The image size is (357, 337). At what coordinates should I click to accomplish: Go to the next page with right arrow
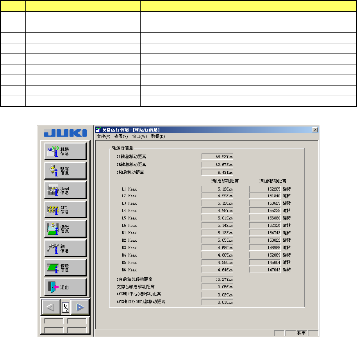80,307
